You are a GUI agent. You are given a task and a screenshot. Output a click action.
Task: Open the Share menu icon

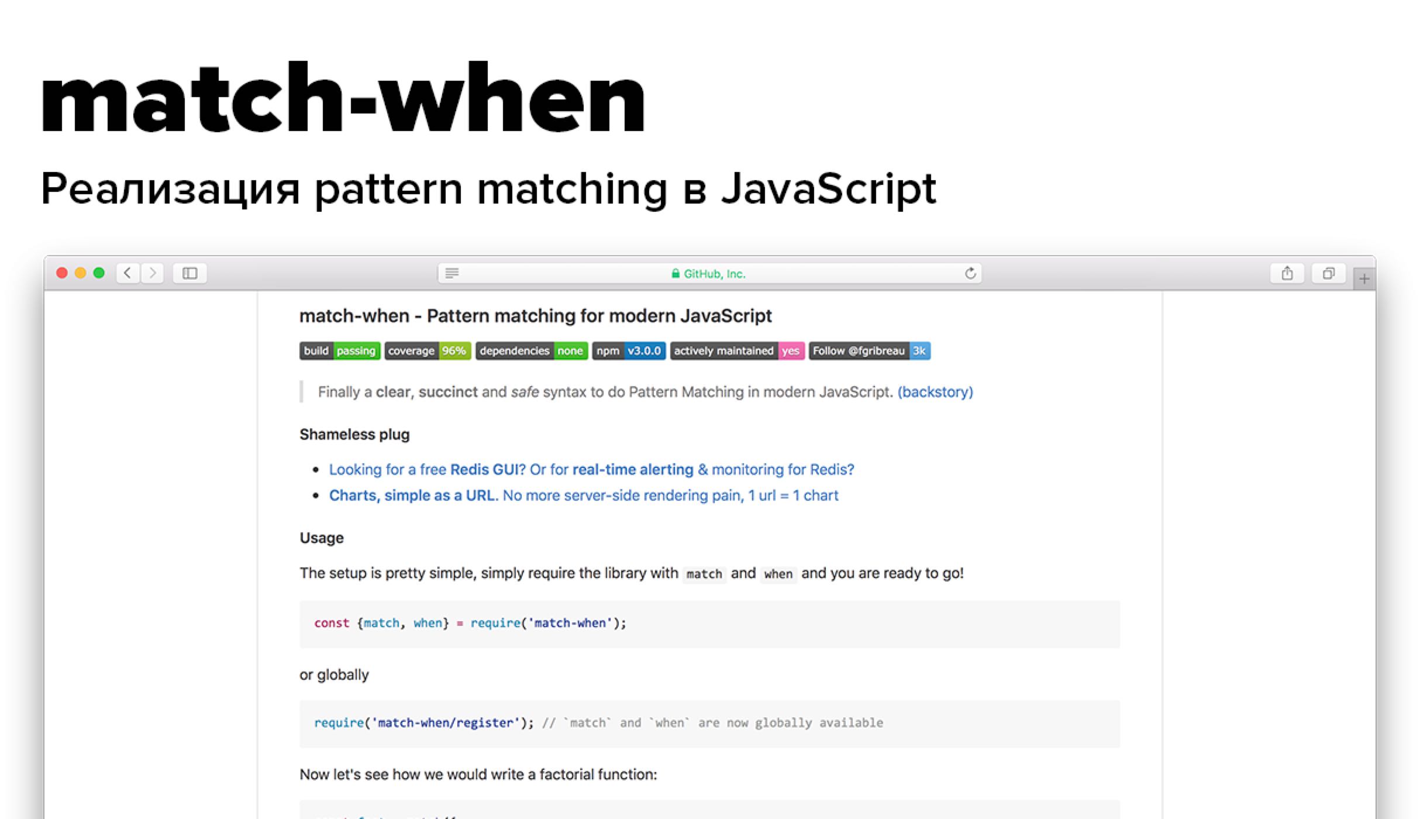coord(1287,273)
